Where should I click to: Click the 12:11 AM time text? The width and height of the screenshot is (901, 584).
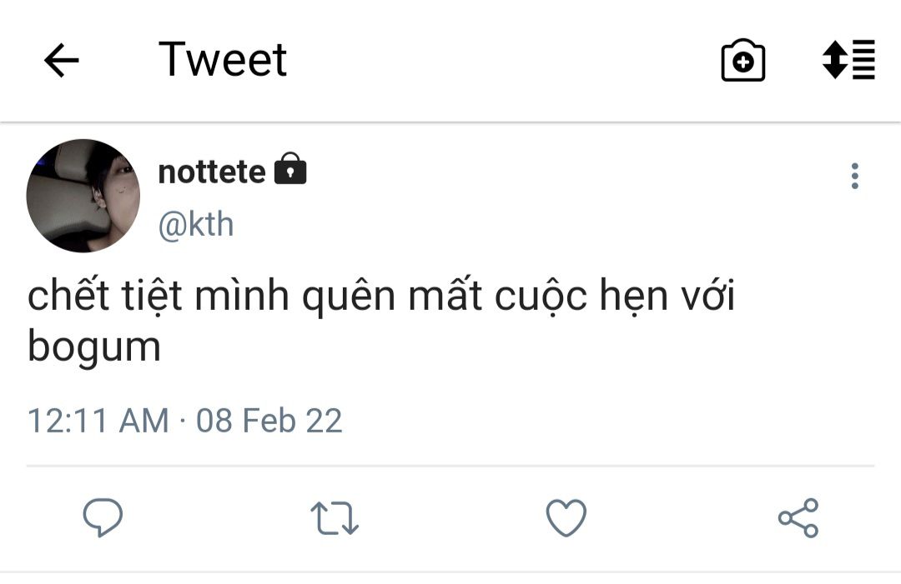98,420
